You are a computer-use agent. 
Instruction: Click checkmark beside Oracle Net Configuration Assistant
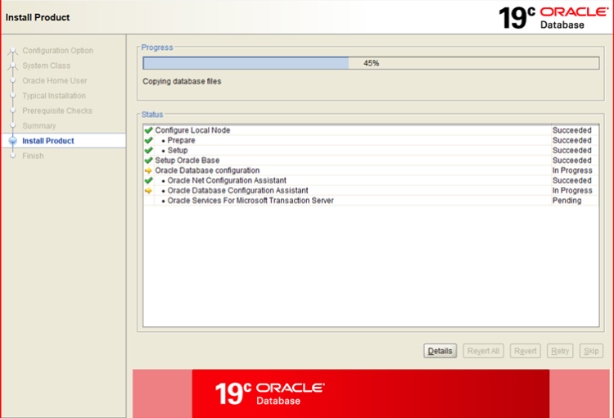pyautogui.click(x=148, y=180)
